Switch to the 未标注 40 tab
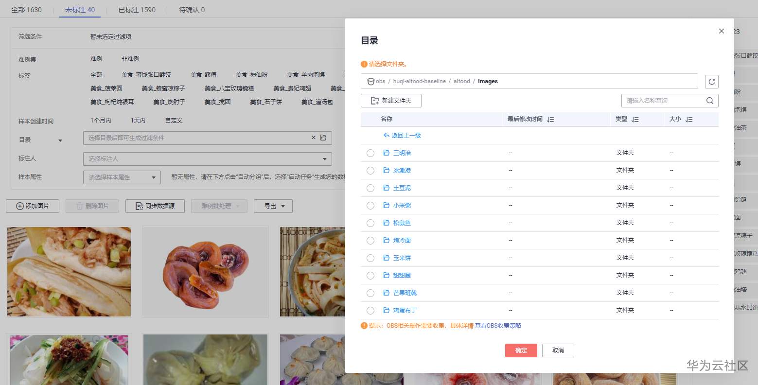Image resolution: width=758 pixels, height=385 pixels. click(x=80, y=10)
